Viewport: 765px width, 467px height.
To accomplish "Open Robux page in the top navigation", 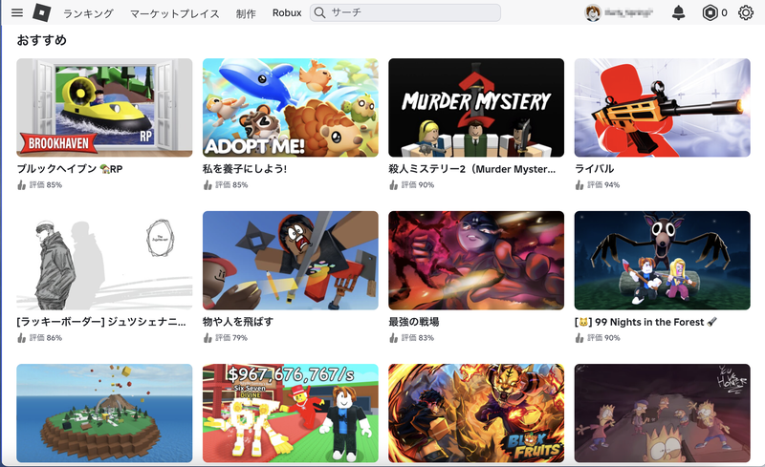I will [x=287, y=12].
